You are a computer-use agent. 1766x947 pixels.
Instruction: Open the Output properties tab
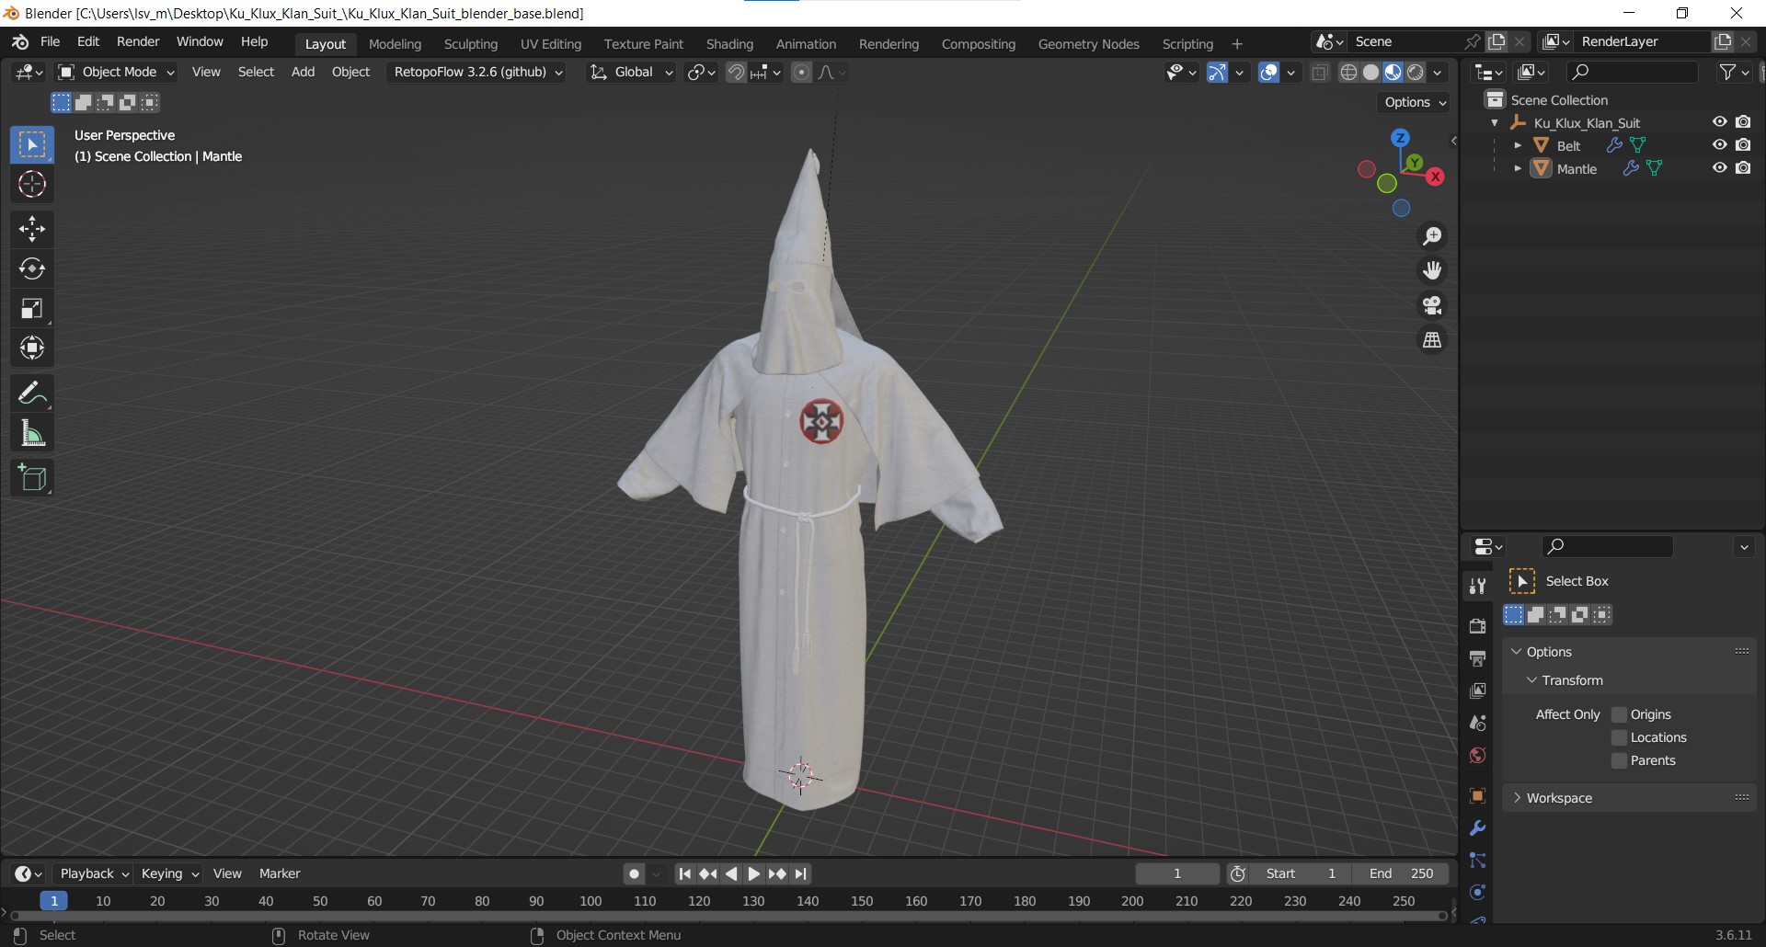(x=1478, y=658)
